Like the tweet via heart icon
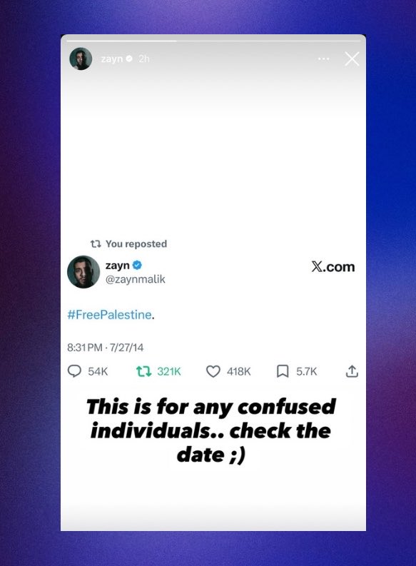The image size is (416, 566). point(213,371)
